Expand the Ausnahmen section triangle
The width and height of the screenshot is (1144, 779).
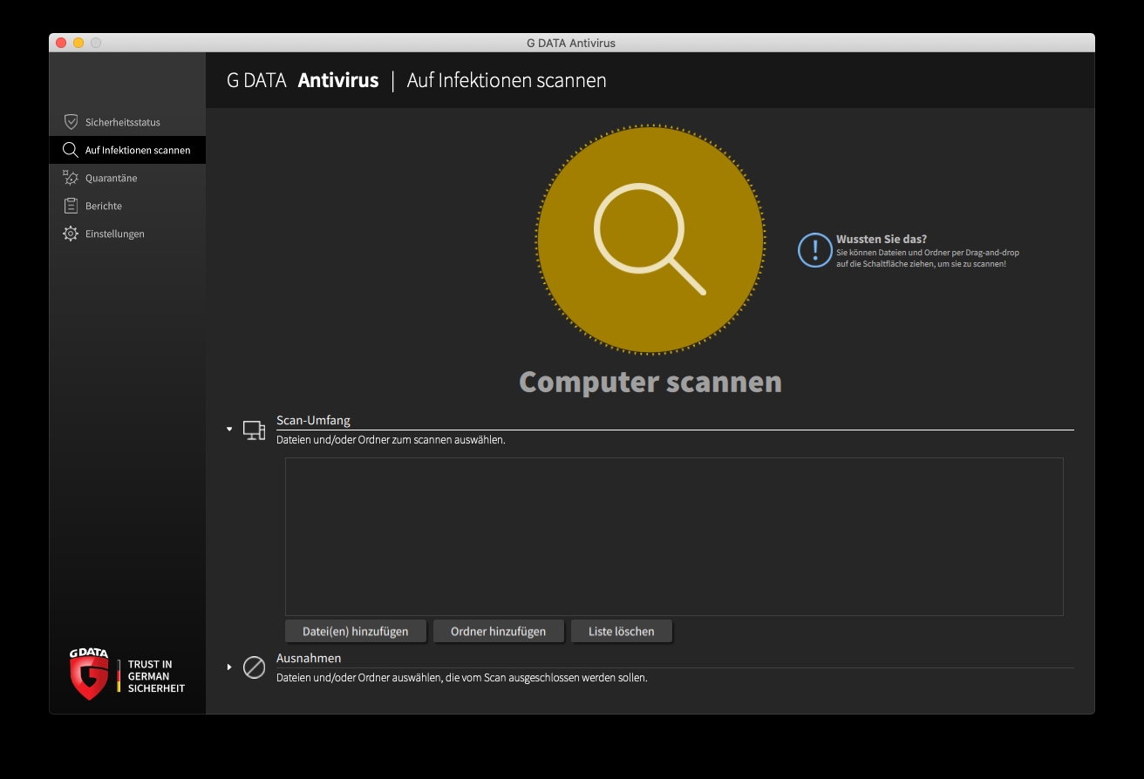pos(229,667)
